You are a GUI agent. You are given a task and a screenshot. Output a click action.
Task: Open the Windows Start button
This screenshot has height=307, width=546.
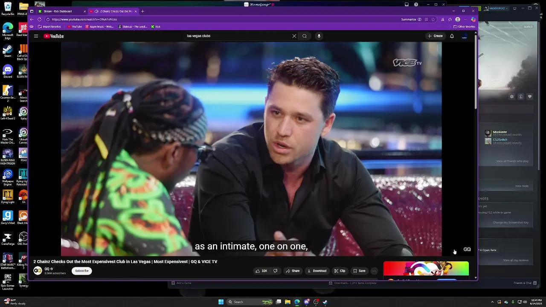coord(221,302)
